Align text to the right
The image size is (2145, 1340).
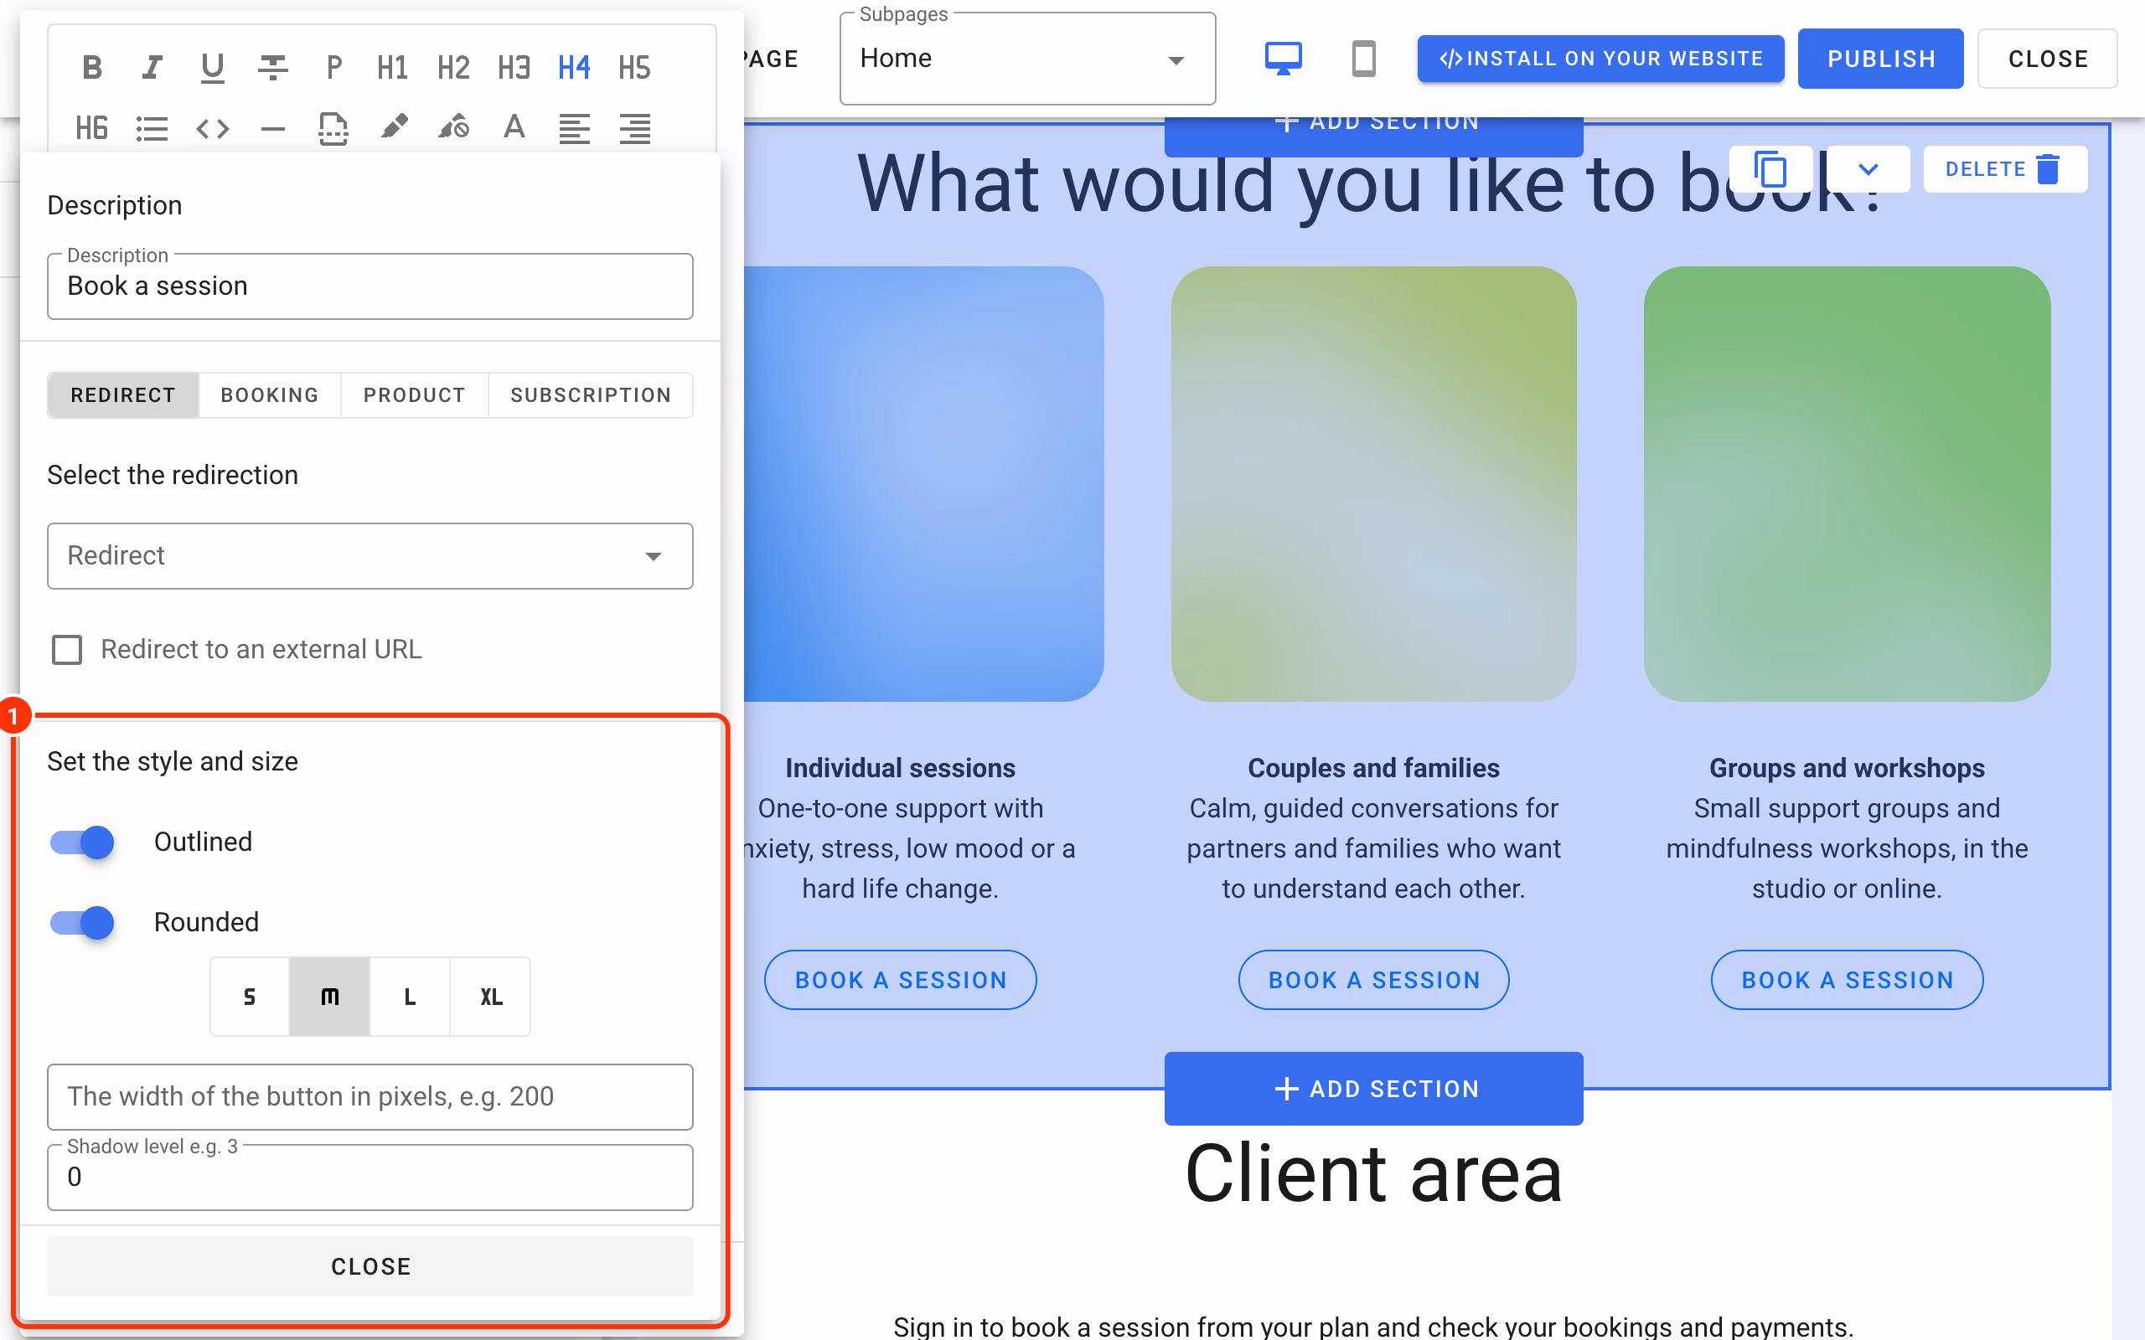634,128
